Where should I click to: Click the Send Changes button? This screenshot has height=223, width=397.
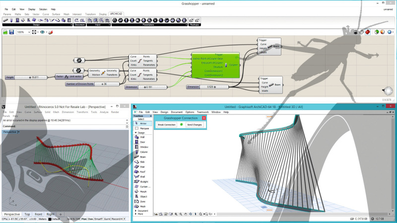click(195, 125)
